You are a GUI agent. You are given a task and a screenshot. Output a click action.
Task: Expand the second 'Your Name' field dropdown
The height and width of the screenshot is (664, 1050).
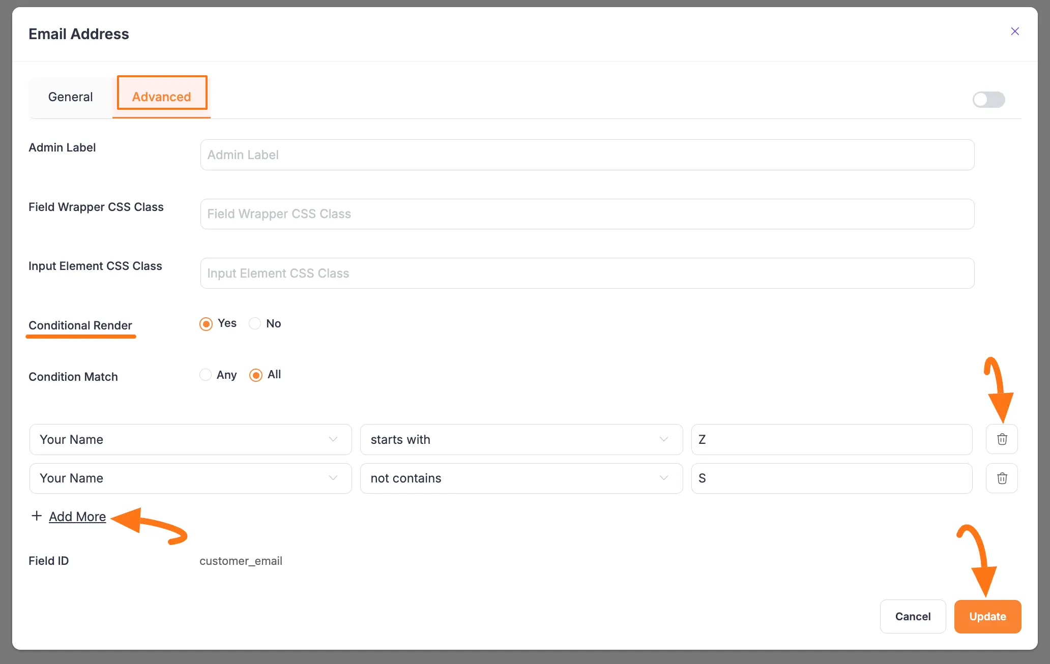tap(190, 478)
